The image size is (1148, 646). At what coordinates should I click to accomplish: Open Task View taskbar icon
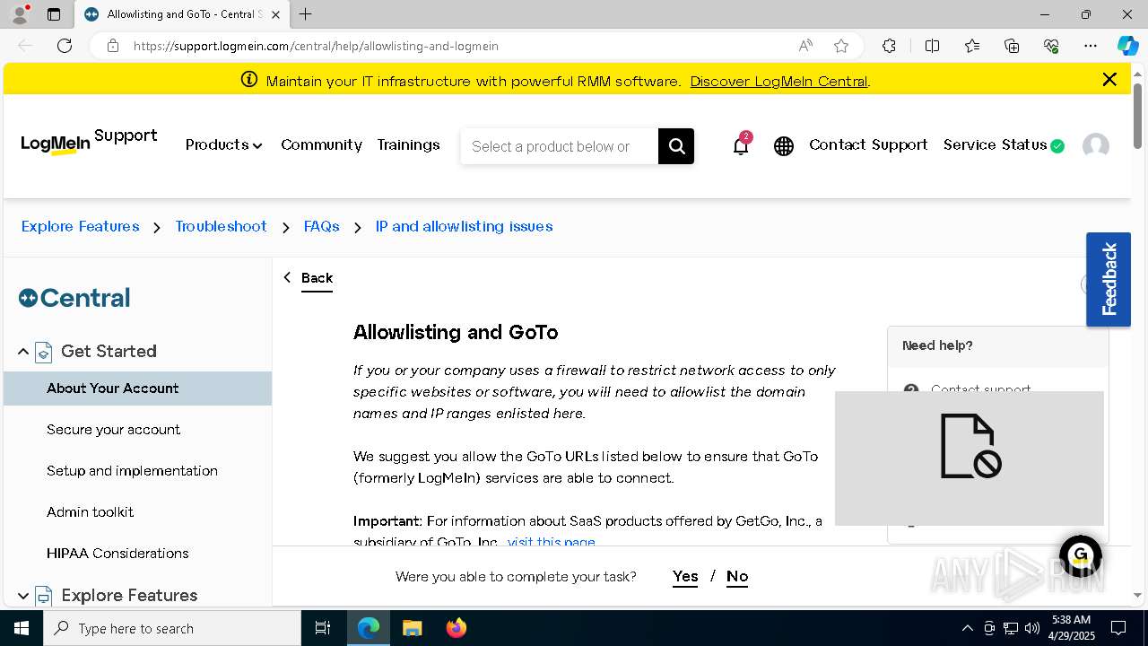pyautogui.click(x=323, y=628)
